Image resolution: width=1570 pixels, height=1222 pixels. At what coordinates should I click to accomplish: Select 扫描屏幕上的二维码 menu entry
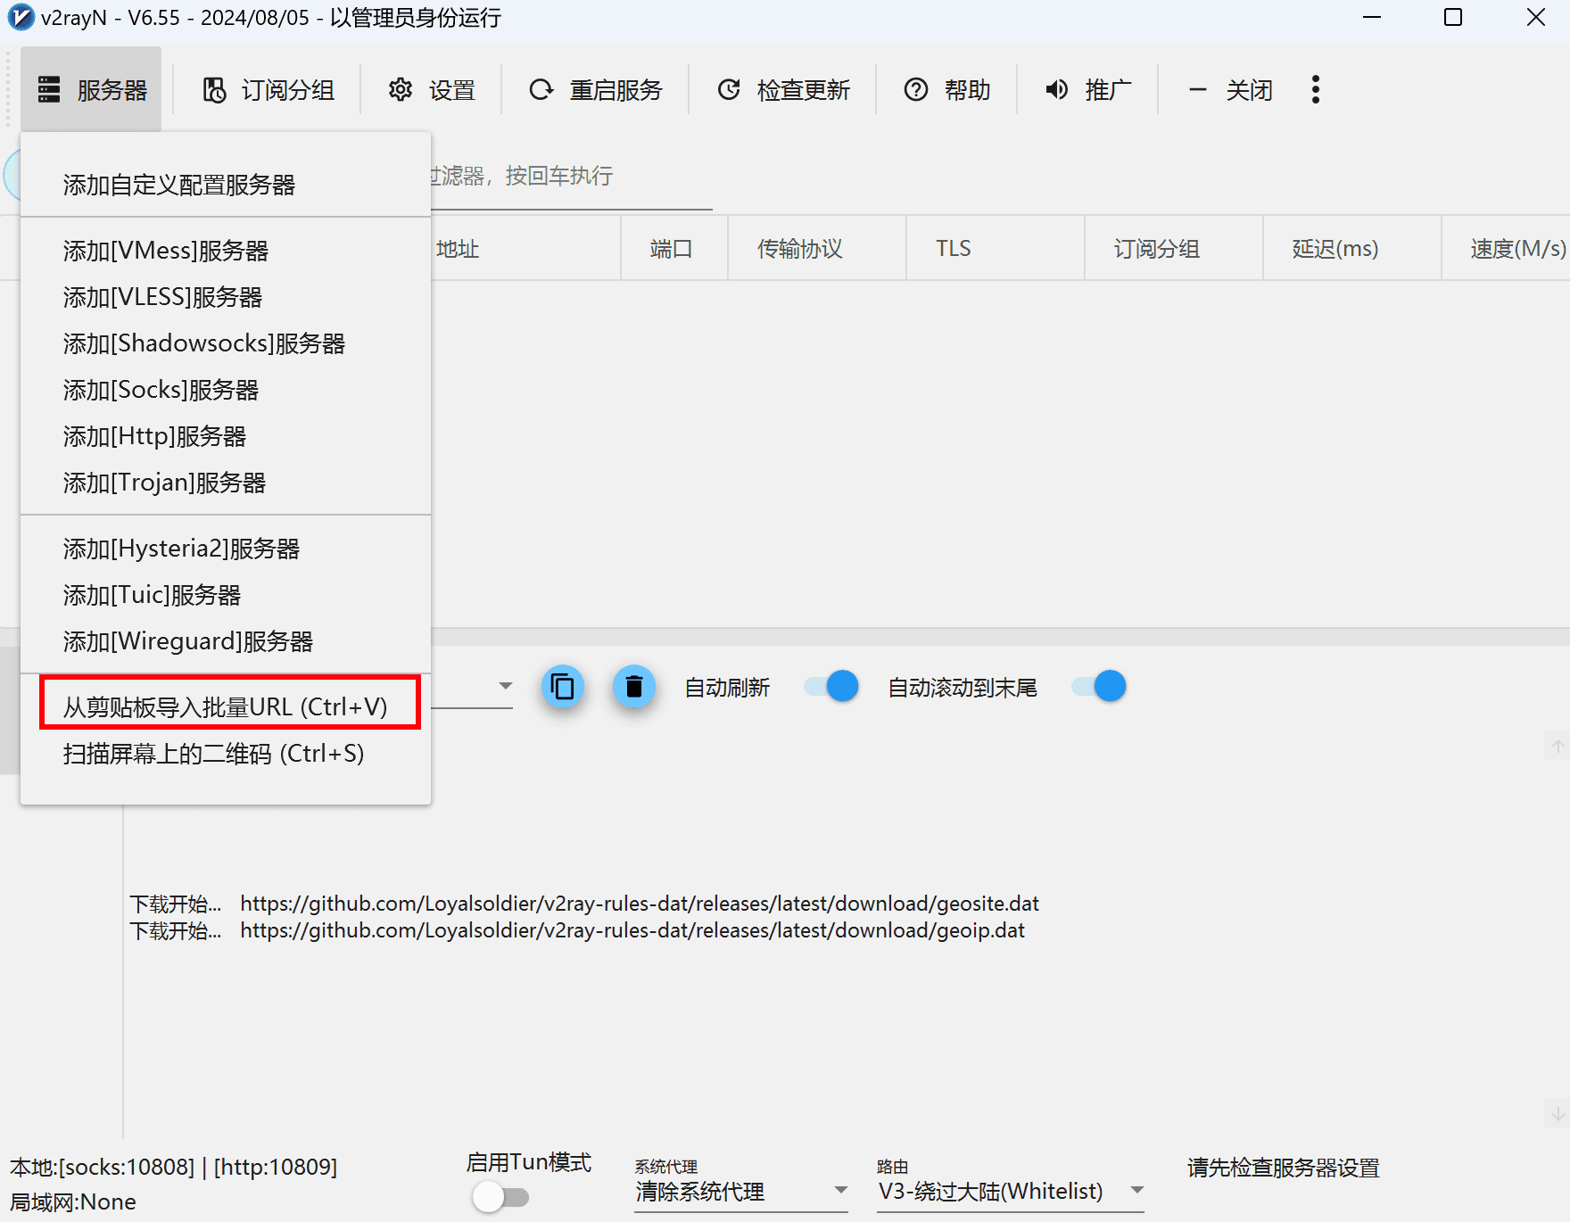coord(214,754)
